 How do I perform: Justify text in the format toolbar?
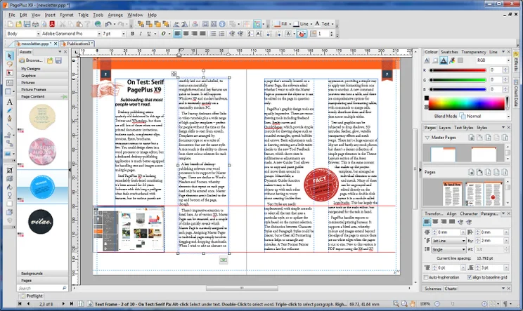pos(202,34)
